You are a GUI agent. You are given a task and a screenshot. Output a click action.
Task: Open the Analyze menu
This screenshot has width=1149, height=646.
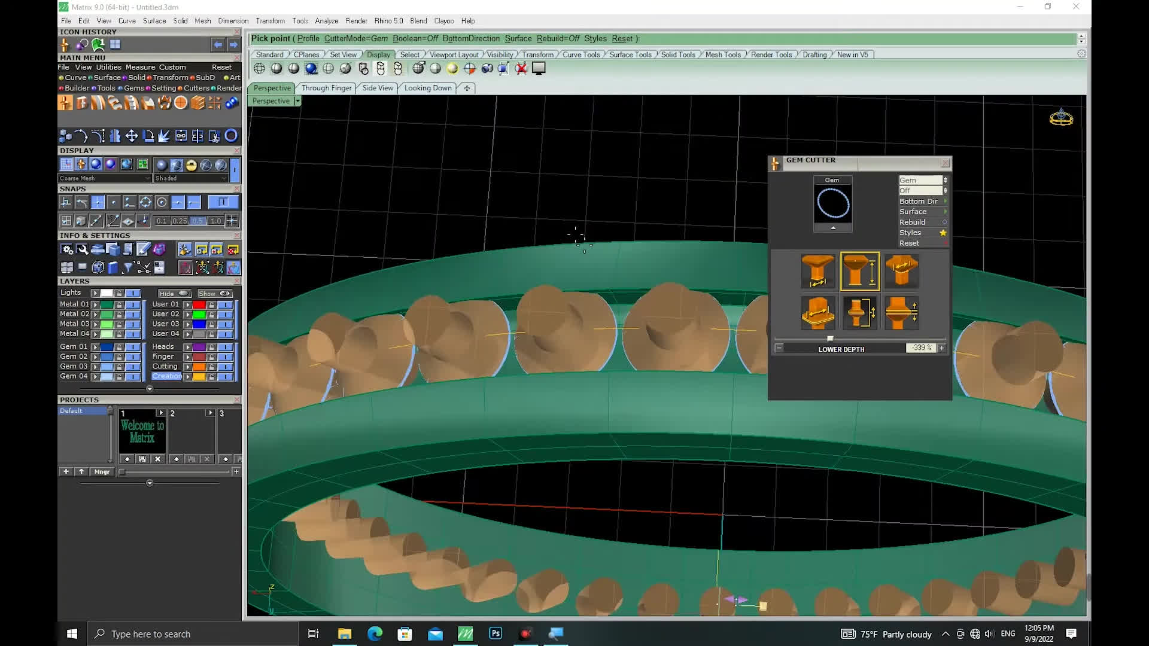point(326,21)
